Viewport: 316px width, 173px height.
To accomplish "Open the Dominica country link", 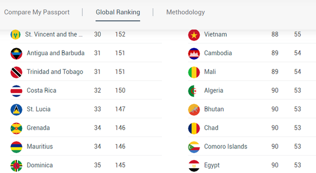I will click(40, 165).
